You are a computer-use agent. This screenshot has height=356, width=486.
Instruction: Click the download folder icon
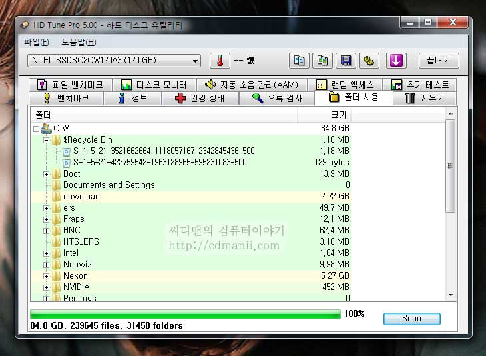coord(56,197)
